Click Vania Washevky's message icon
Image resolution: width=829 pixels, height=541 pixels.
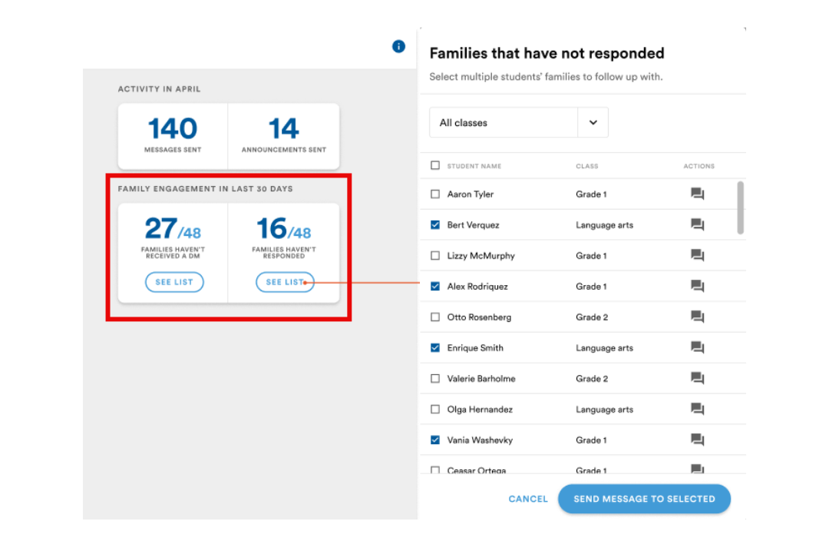[697, 440]
